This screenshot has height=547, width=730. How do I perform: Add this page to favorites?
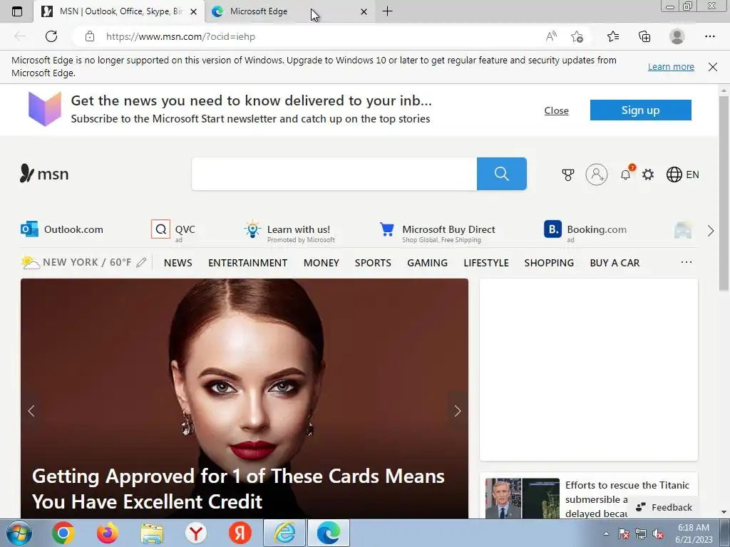(577, 36)
